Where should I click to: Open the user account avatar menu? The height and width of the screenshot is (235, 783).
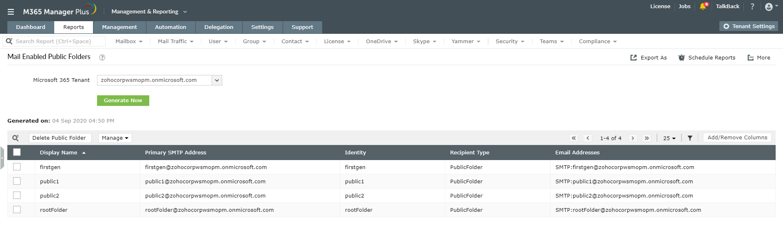point(769,7)
